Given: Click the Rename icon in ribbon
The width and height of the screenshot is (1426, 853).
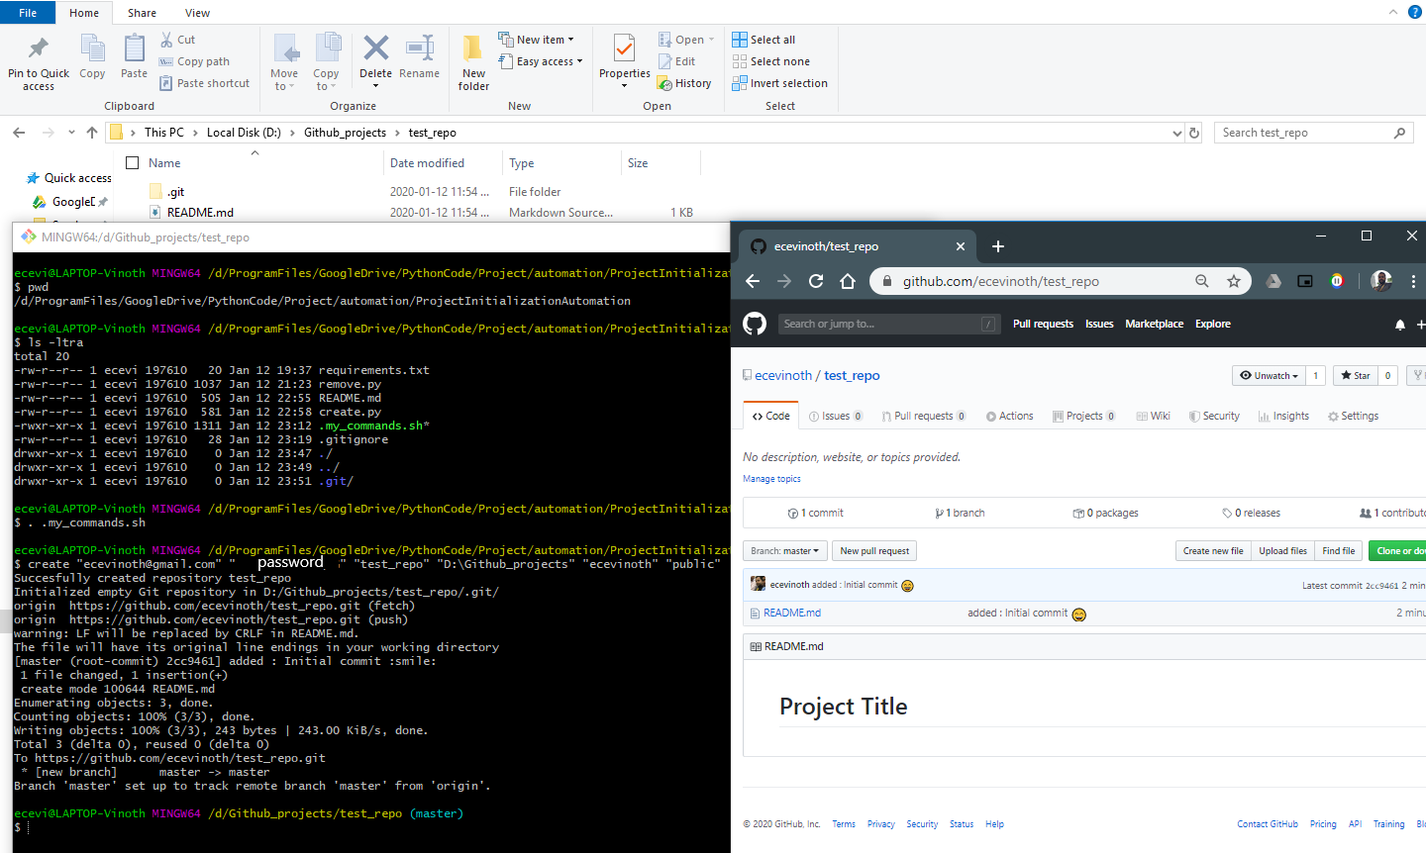Looking at the screenshot, I should 420,47.
